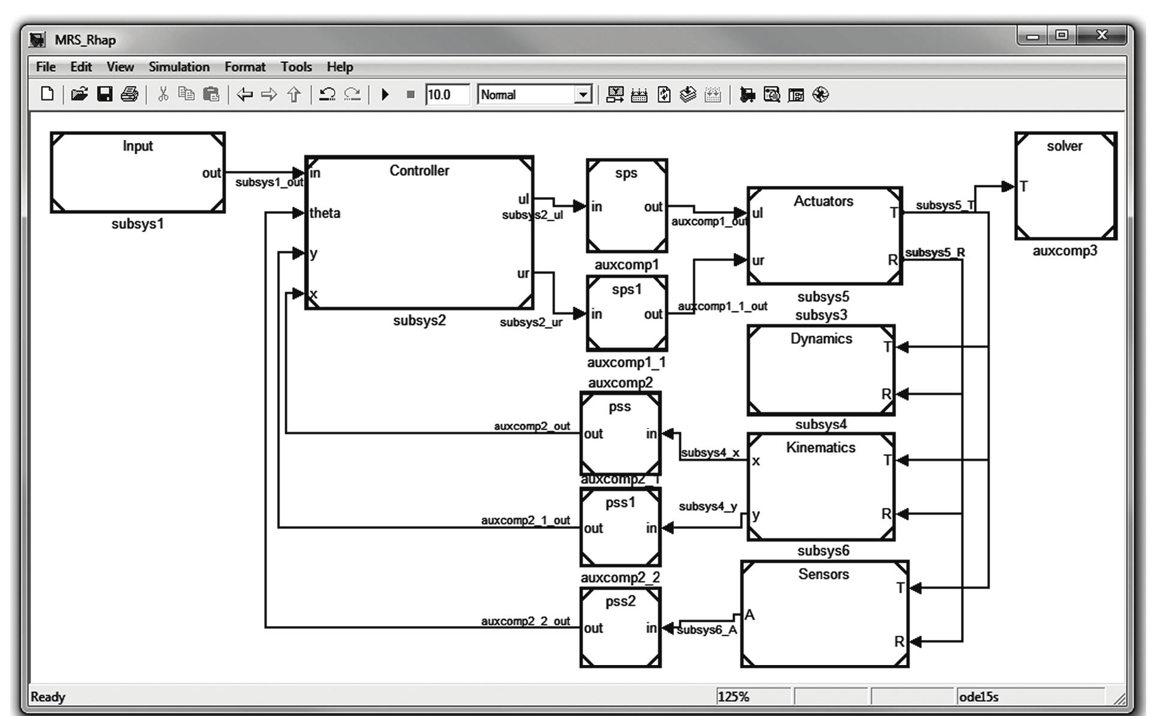Open the Model Explorer magnifier icon
The image size is (1169, 716).
pyautogui.click(x=772, y=94)
